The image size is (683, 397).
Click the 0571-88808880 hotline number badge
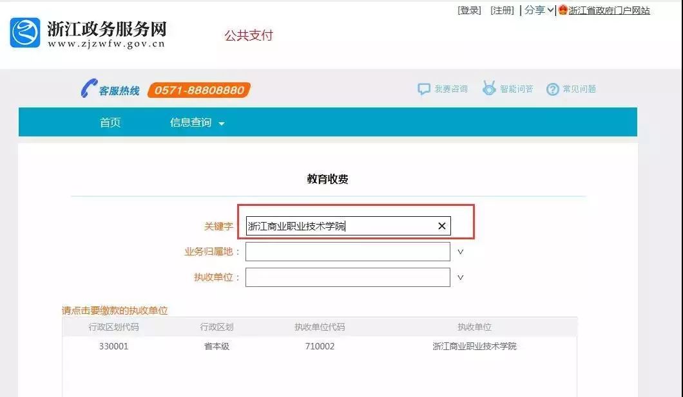(199, 90)
